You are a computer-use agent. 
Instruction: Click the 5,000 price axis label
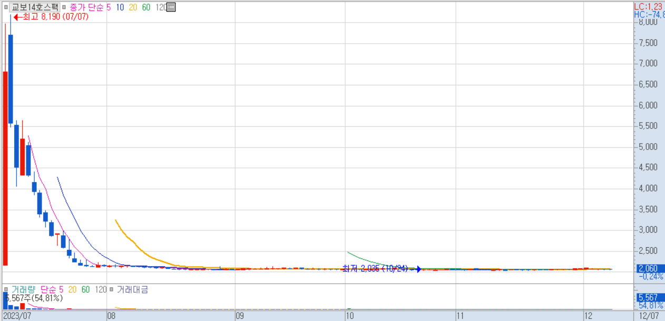click(x=648, y=147)
